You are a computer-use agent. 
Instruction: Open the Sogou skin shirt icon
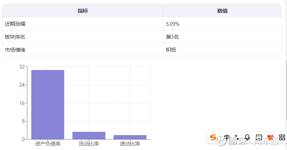271,137
